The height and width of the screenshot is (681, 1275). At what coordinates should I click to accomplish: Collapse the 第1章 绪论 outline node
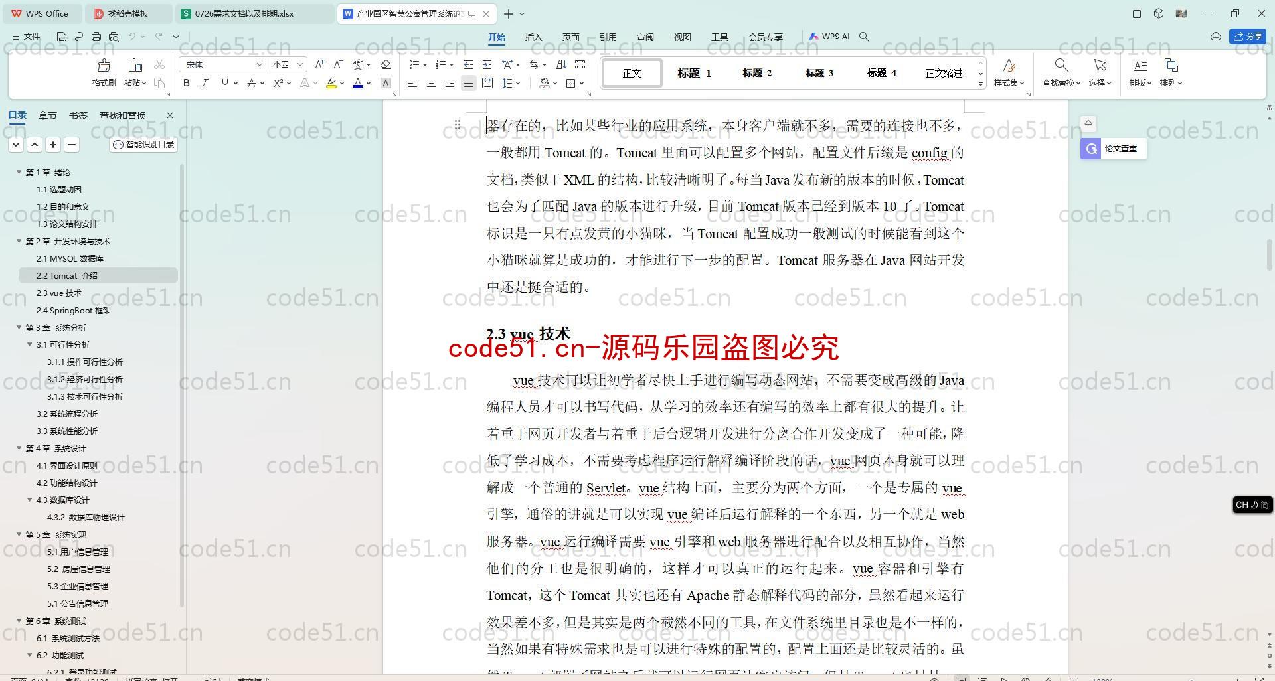(x=19, y=172)
